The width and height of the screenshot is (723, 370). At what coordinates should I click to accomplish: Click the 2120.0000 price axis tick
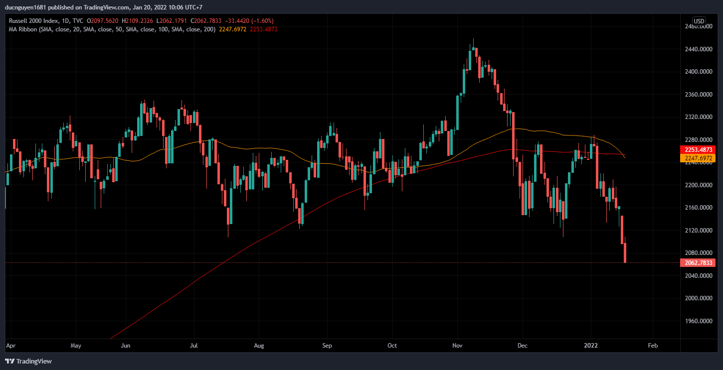click(698, 231)
